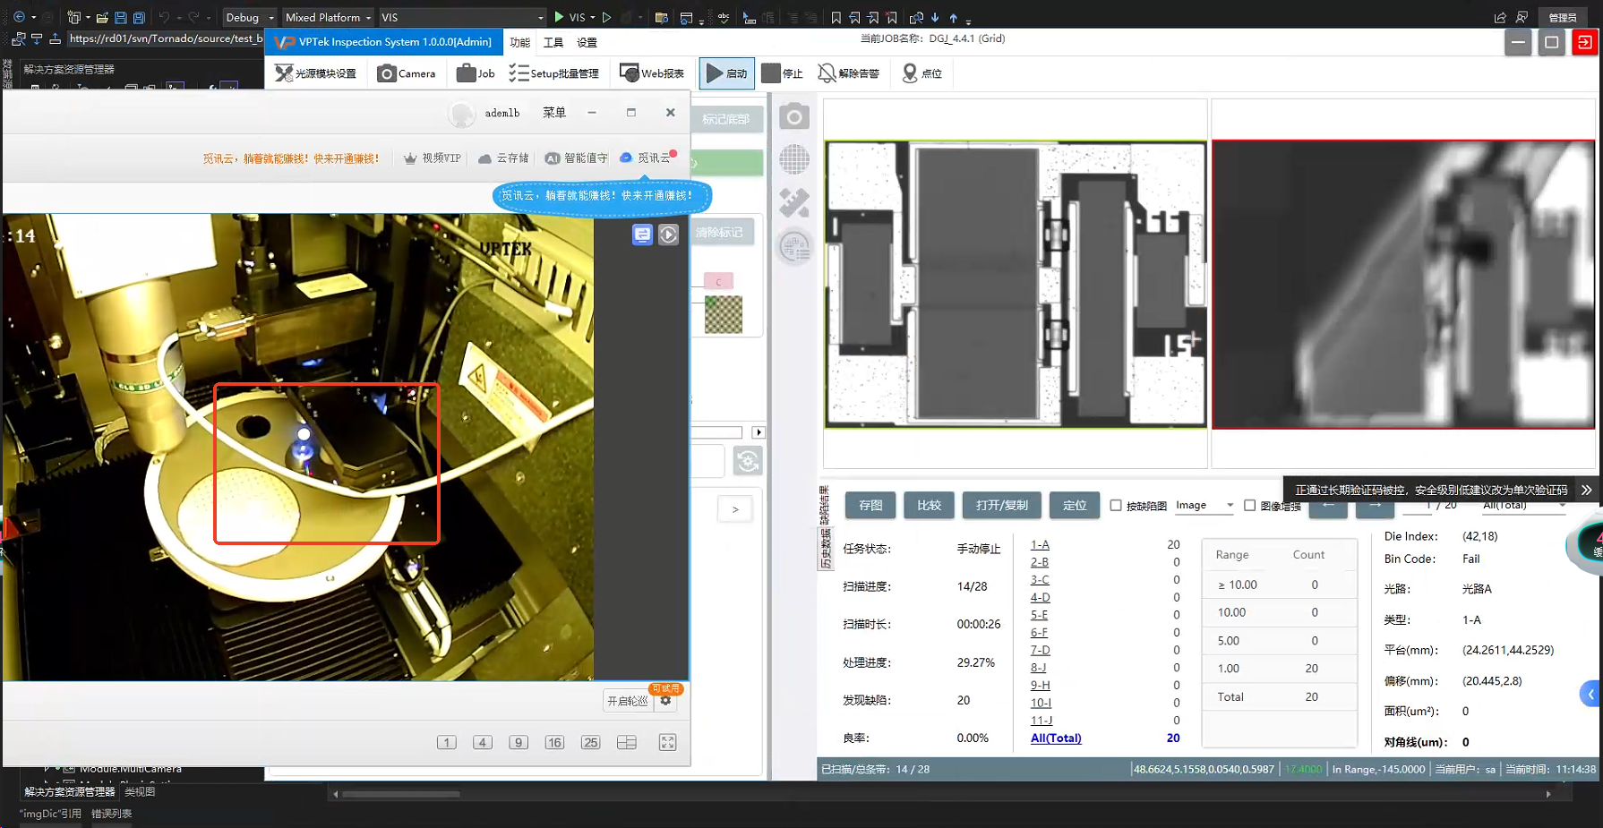Select defect class link 5-E
This screenshot has height=828, width=1603.
(1039, 615)
